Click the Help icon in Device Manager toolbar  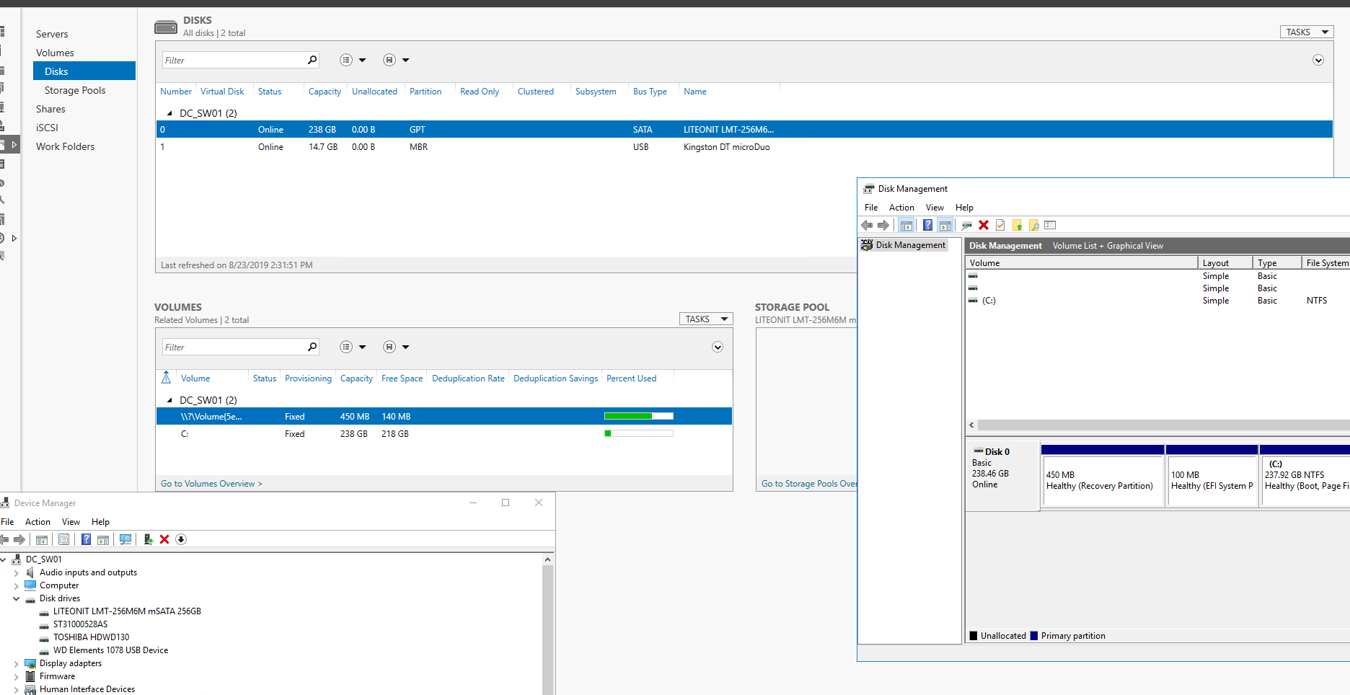86,539
